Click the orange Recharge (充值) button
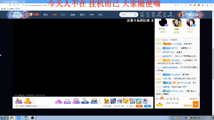 (x=139, y=106)
